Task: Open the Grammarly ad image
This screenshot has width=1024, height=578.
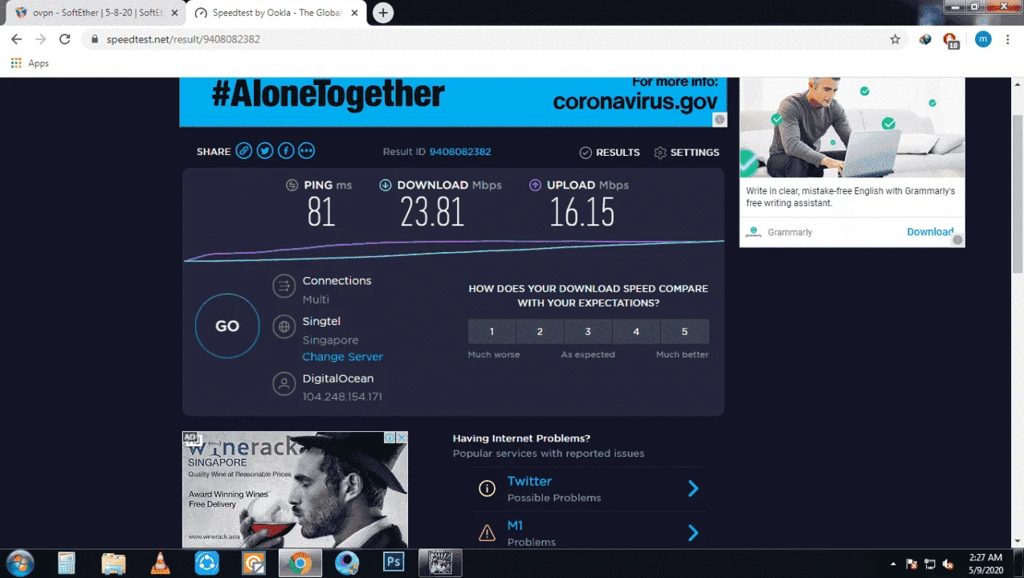Action: click(x=852, y=128)
